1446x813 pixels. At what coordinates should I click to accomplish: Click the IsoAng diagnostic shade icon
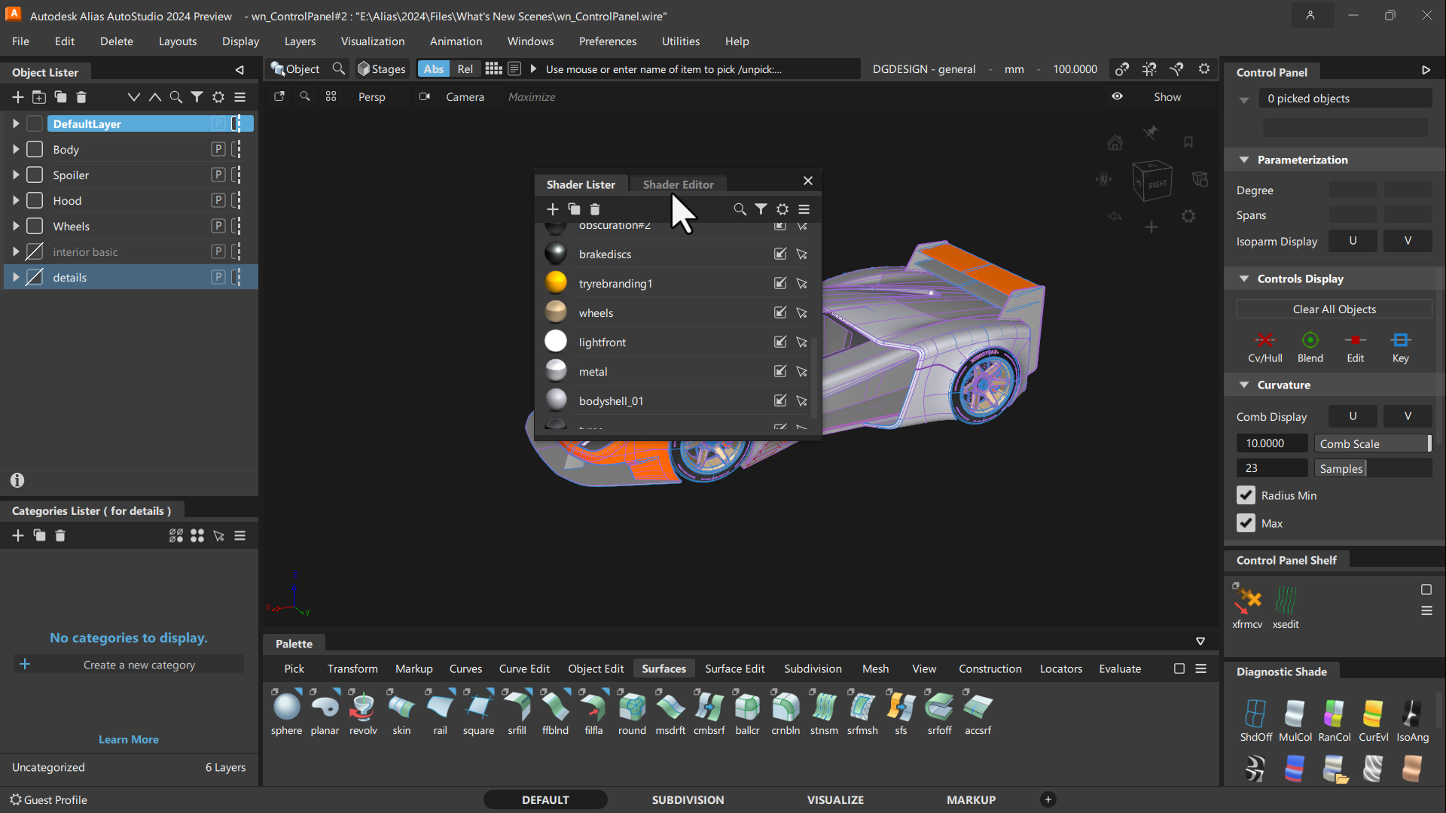pyautogui.click(x=1411, y=713)
